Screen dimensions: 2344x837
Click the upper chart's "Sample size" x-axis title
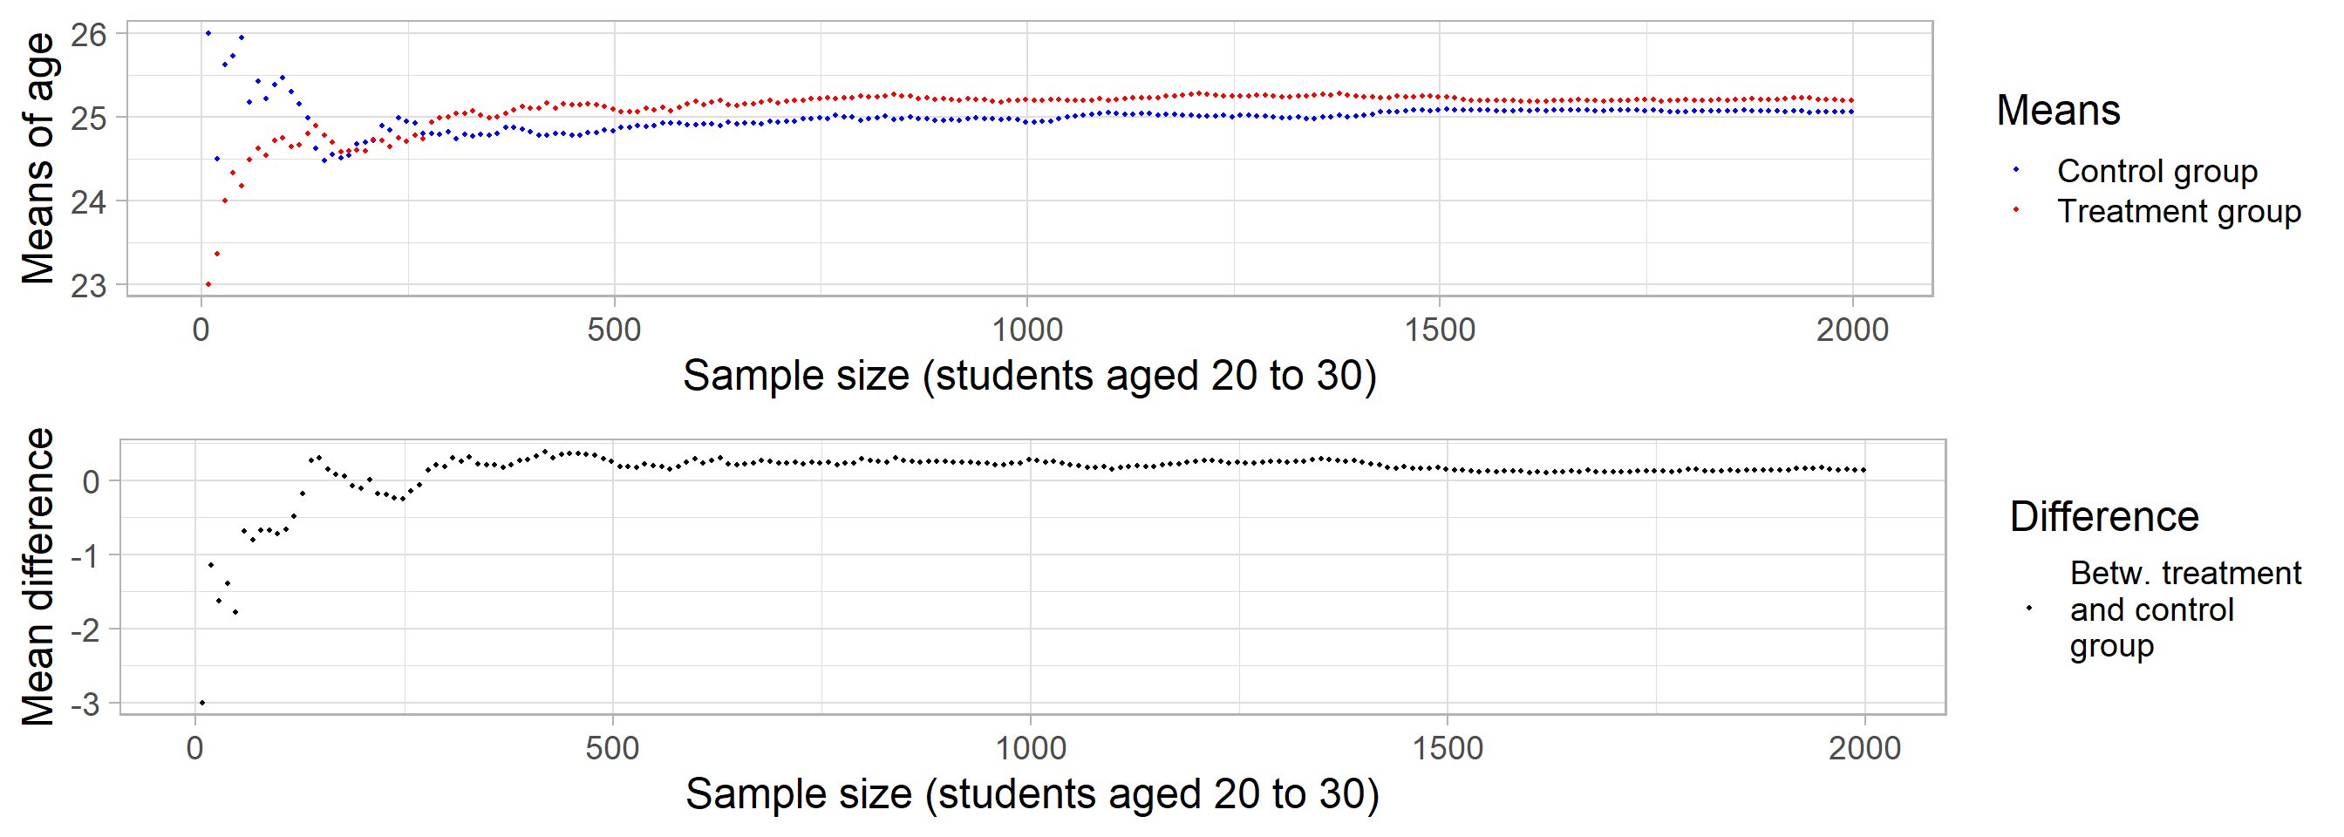1029,376
